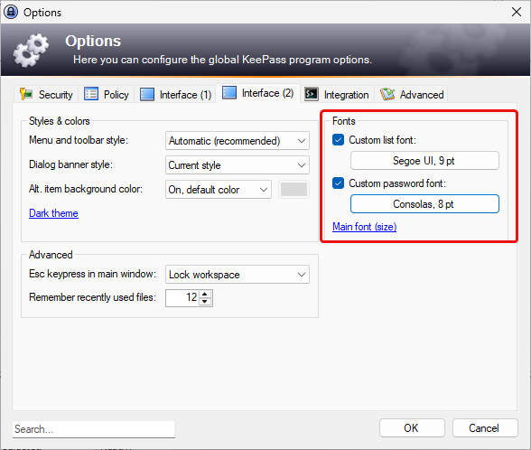Open the Dialog banner style dropdown
The width and height of the screenshot is (531, 450).
pos(237,165)
